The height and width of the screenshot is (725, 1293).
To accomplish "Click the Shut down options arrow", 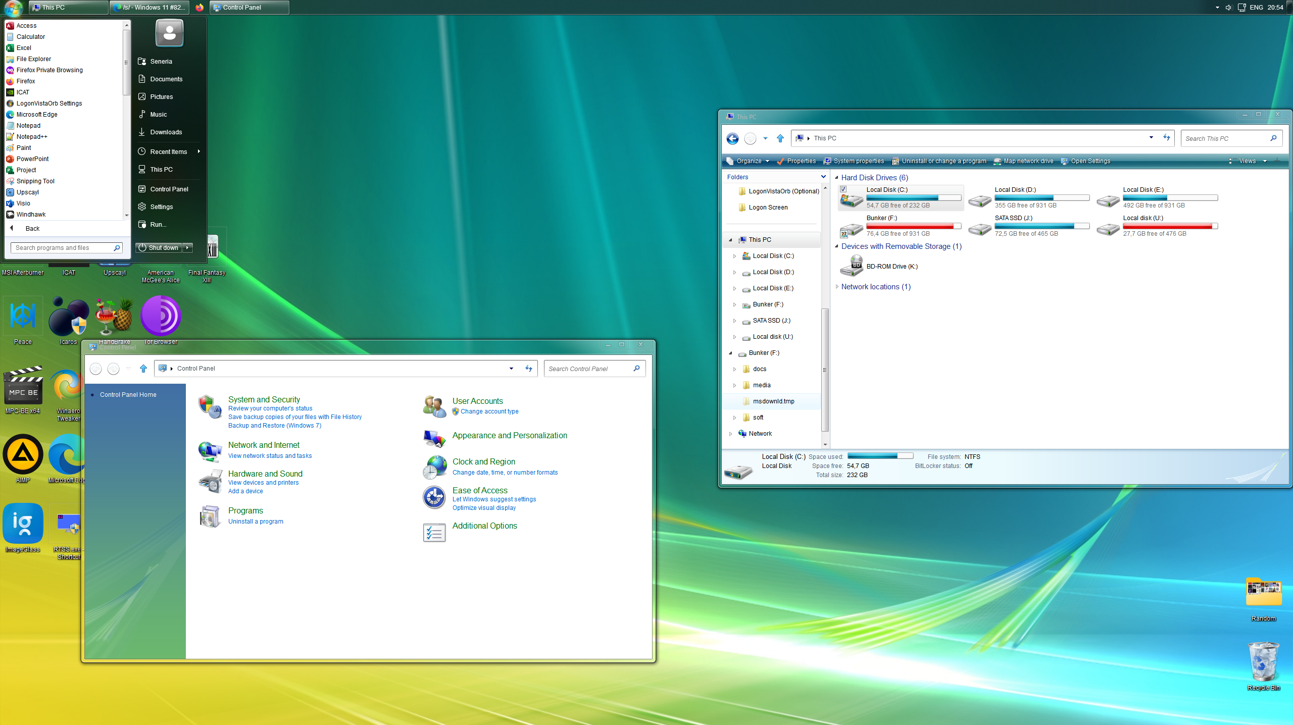I will tap(187, 248).
